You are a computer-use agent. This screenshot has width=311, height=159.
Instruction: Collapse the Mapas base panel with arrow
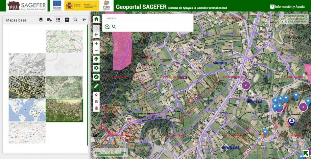pyautogui.click(x=84, y=20)
